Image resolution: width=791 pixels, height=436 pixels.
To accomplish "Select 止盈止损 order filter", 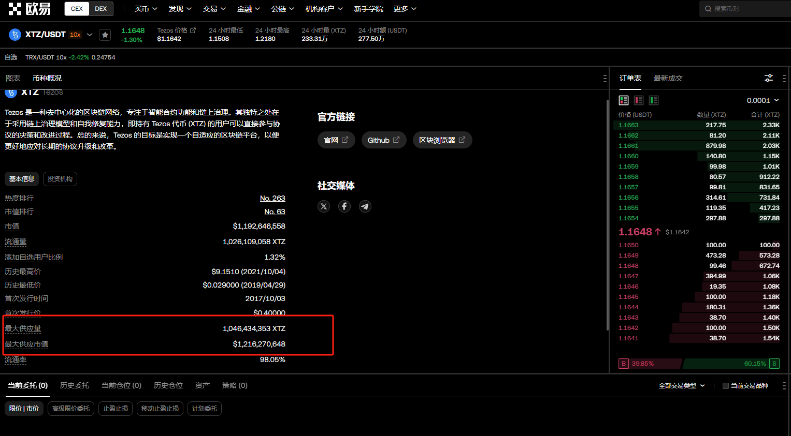I will pyautogui.click(x=116, y=409).
